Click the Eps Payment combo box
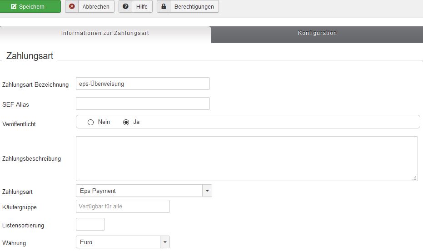 coord(144,191)
